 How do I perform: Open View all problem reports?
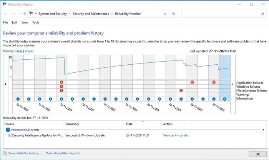click(63, 153)
